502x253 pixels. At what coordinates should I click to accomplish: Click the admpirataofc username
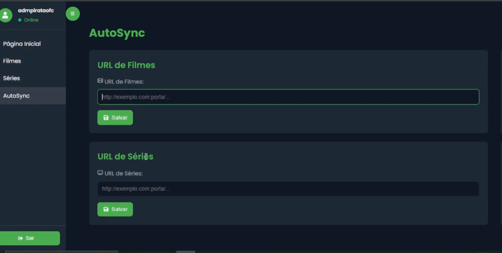click(36, 10)
